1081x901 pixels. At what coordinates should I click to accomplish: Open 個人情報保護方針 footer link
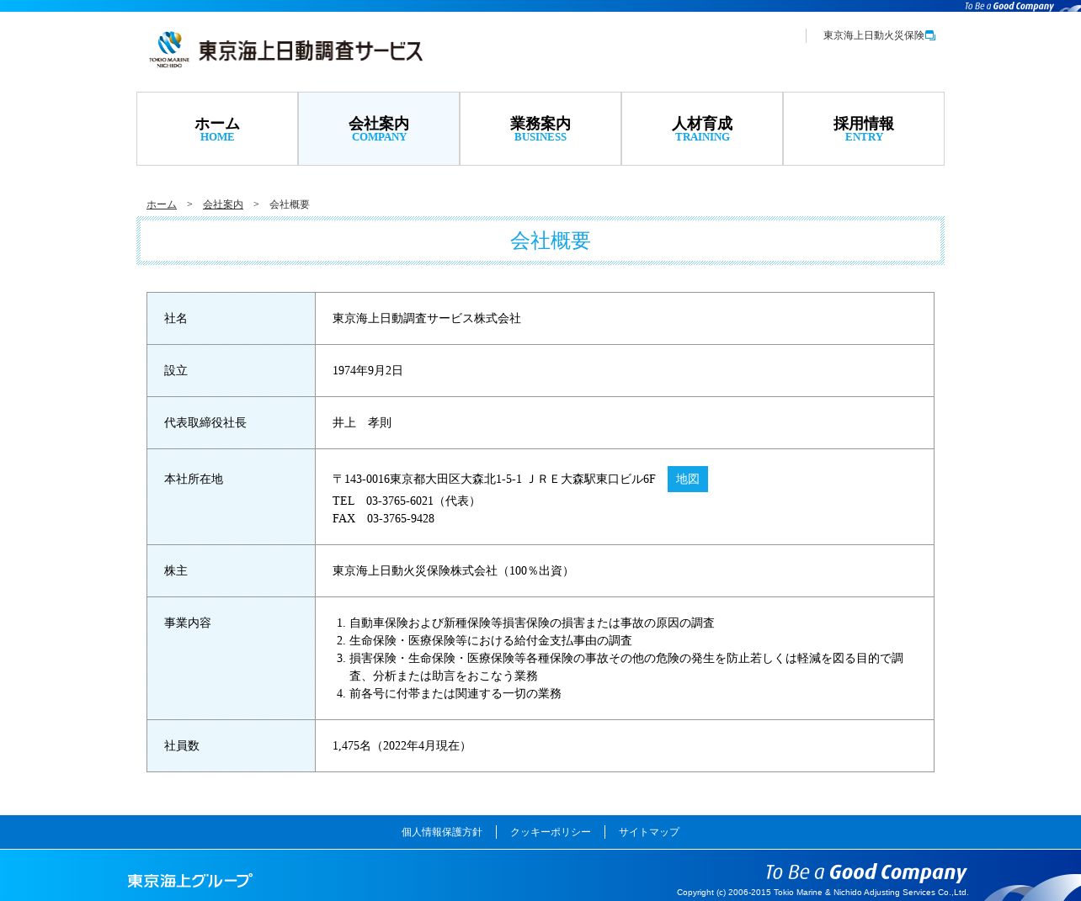click(x=442, y=832)
